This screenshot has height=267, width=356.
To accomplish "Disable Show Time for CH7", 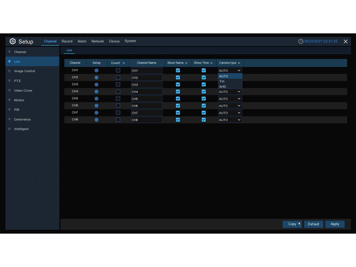I will (204, 113).
